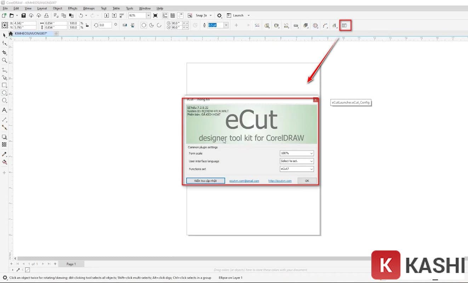The width and height of the screenshot is (468, 283).
Task: Toggle show grid in the toolbar
Action: tap(172, 16)
